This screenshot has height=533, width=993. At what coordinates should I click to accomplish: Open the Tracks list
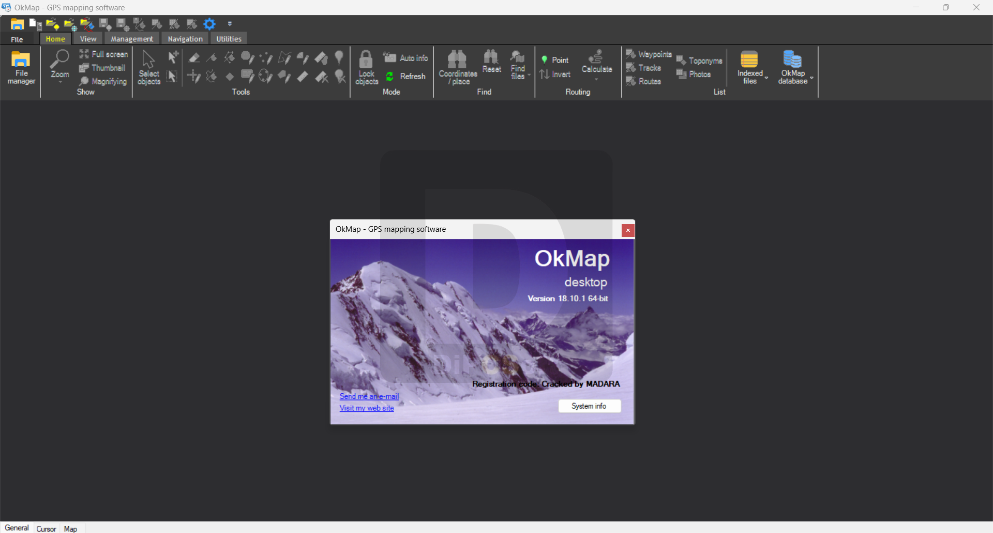tap(643, 68)
